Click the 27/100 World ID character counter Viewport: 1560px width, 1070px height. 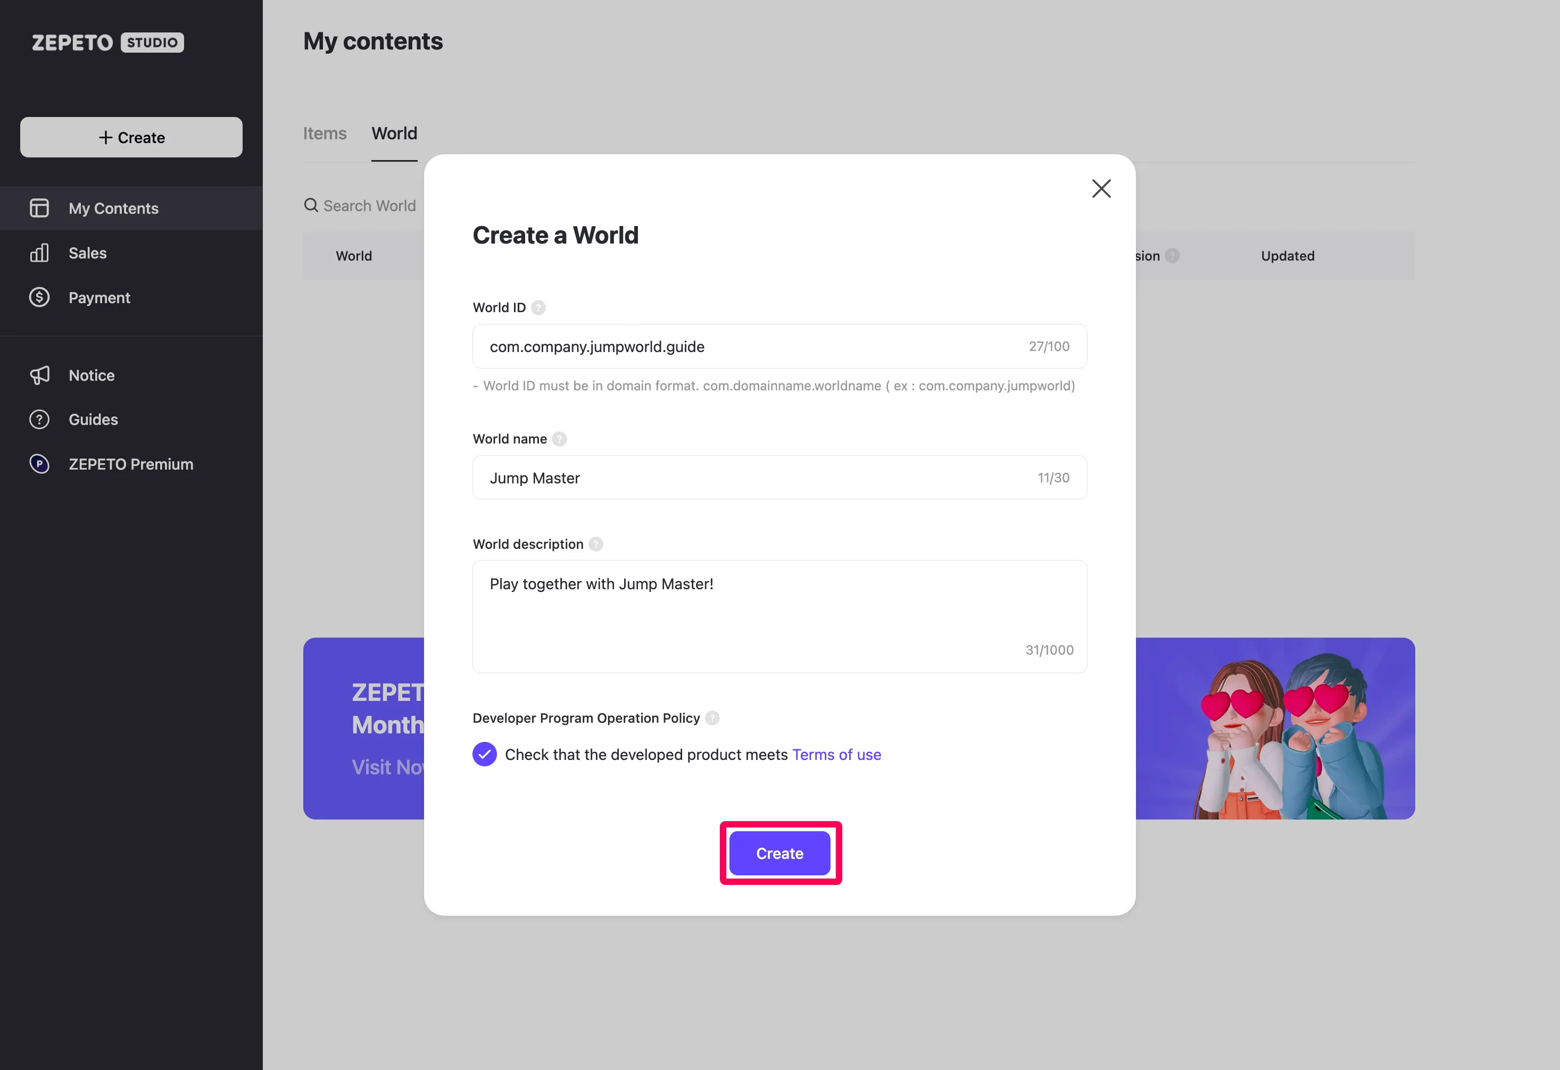coord(1049,346)
